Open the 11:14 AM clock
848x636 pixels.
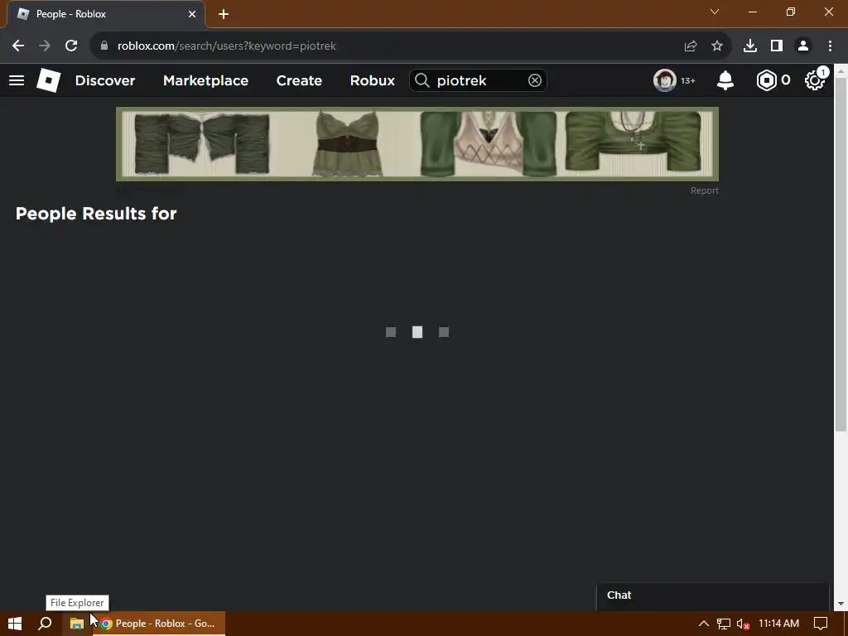[x=778, y=624]
